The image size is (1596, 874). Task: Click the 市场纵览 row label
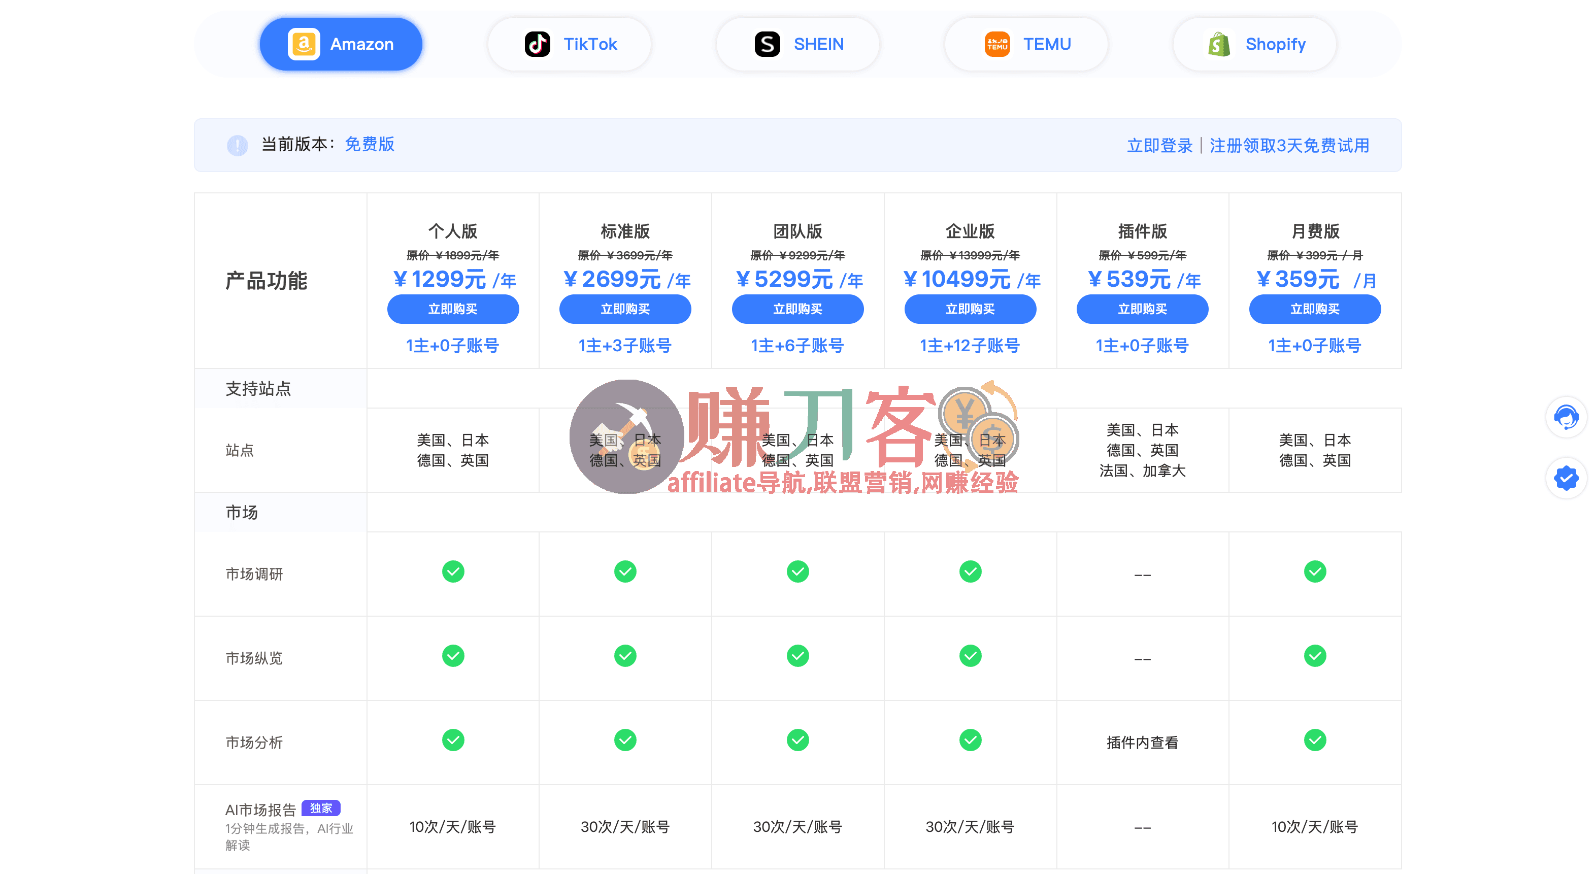pos(254,658)
